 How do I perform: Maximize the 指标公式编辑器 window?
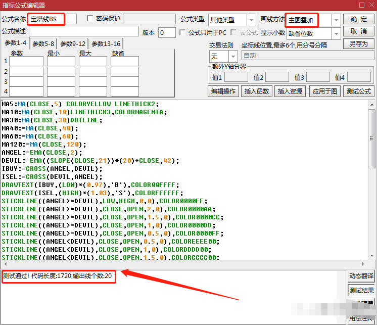362,5
